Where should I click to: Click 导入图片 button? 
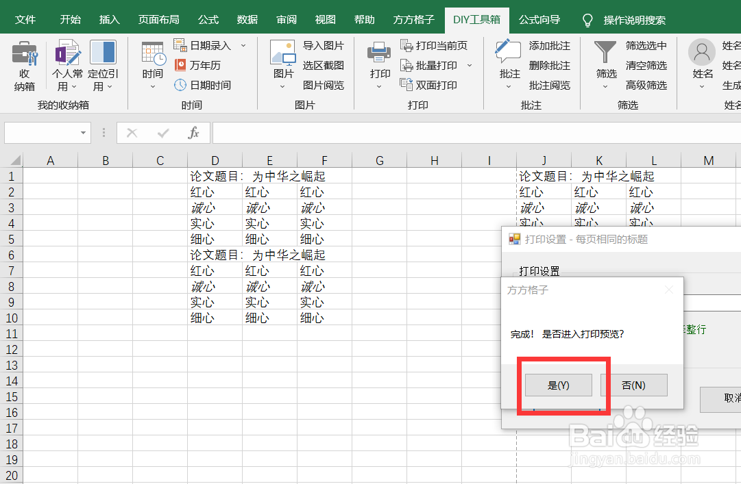pyautogui.click(x=324, y=46)
